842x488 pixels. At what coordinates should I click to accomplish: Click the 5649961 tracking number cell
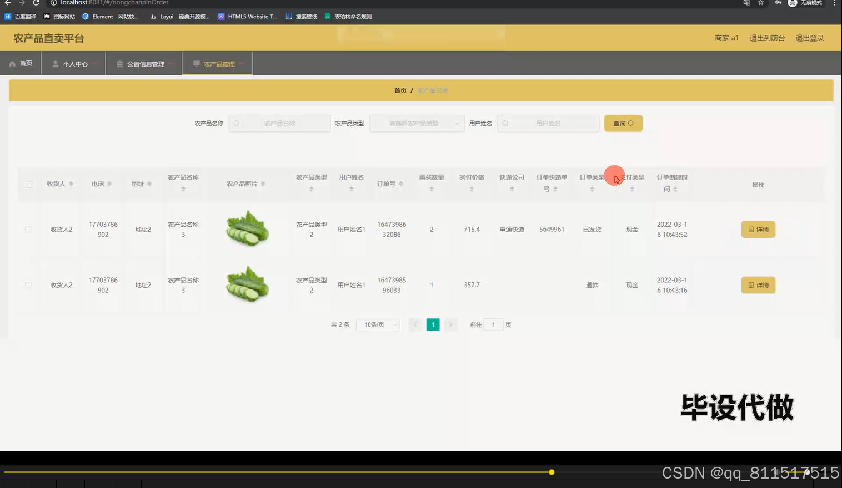tap(552, 230)
